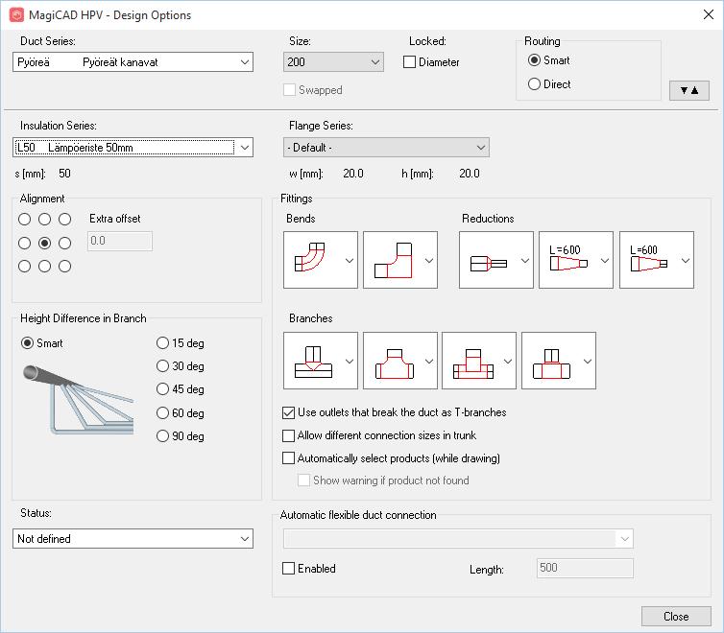Select middle-right alignment radio button
This screenshot has width=724, height=633.
[x=65, y=243]
